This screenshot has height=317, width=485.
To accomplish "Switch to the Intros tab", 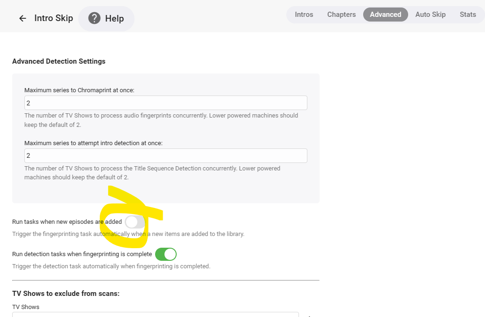I will tap(304, 15).
